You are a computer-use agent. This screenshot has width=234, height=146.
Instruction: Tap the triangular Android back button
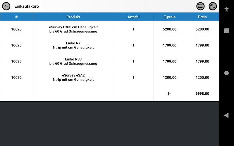pyautogui.click(x=226, y=115)
